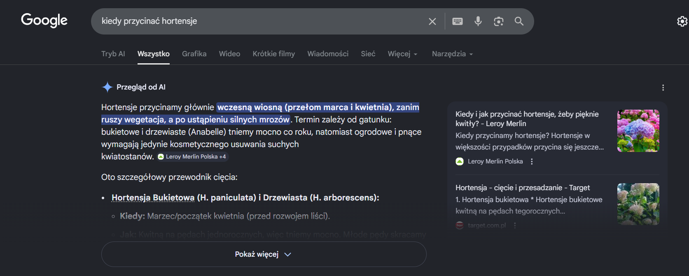Open three-dot menu next to Leroy Merlin Polska
Viewport: 689px width, 276px height.
pos(532,161)
